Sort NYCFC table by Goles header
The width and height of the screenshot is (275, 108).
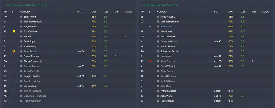(265, 12)
